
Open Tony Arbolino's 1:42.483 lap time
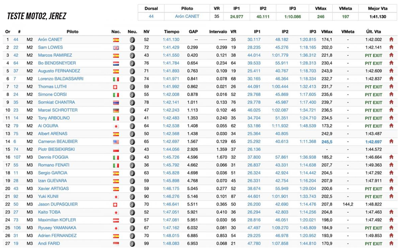click(171, 118)
